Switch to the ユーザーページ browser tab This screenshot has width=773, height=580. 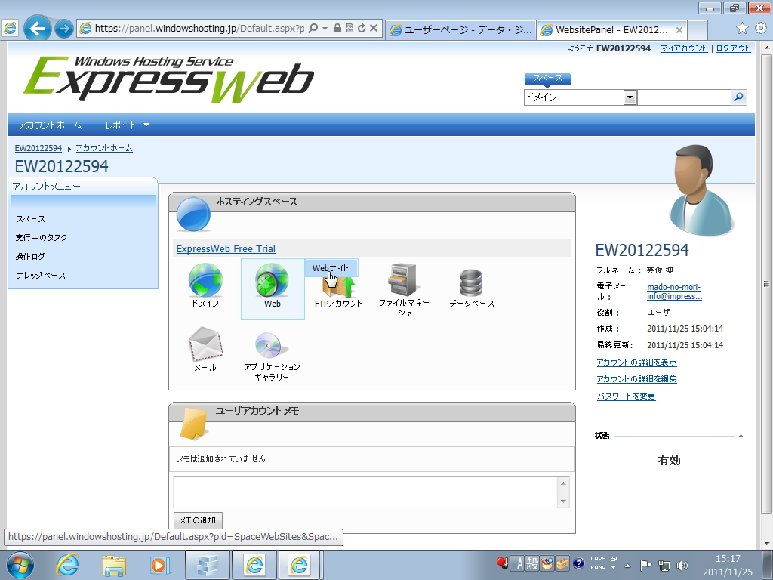click(x=461, y=29)
